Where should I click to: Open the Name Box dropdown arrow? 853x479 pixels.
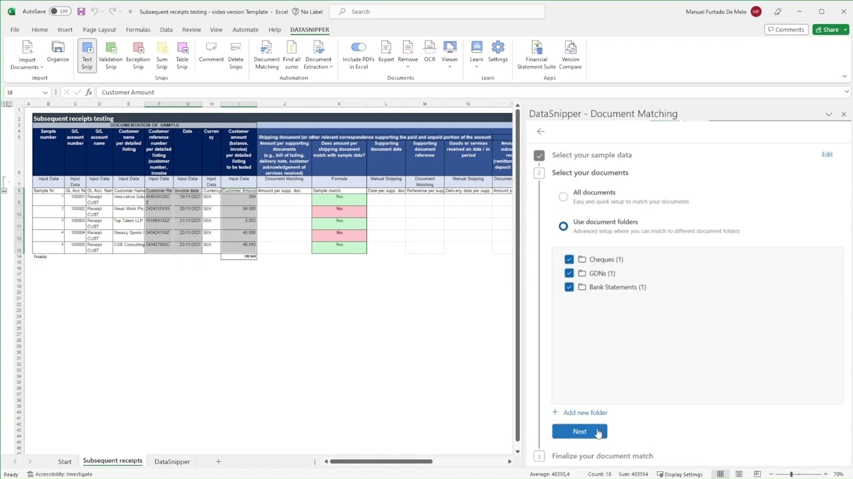[45, 92]
